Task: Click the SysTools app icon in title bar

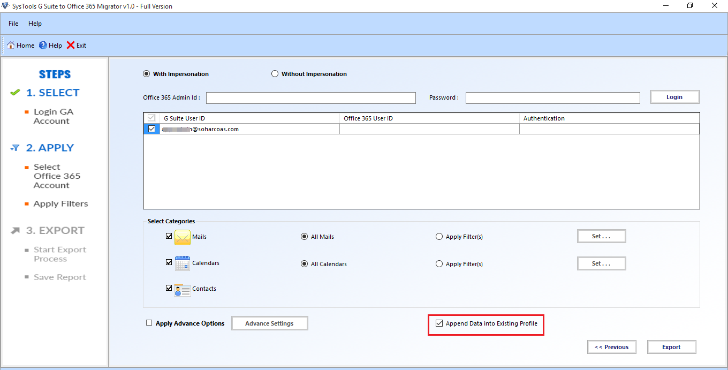Action: point(6,6)
